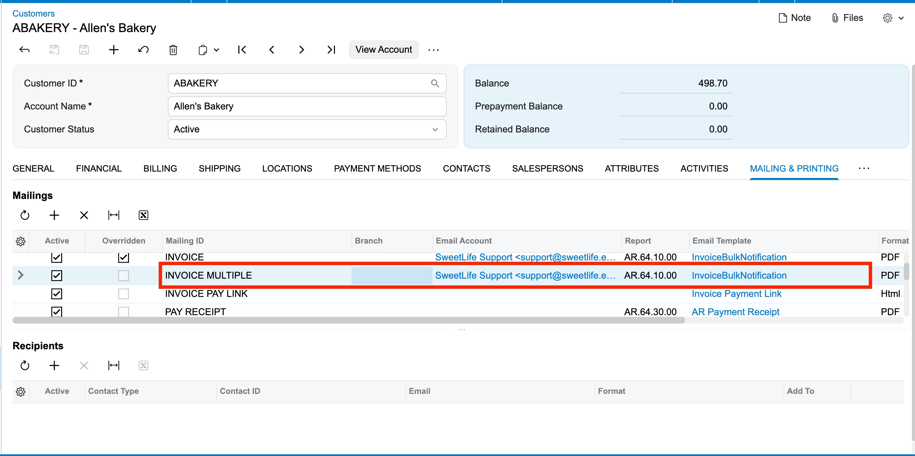Switch to the FINANCIAL tab
Screen dimensions: 915x456
98,169
